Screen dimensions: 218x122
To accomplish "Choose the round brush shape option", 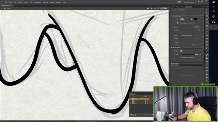I will pos(181,51).
